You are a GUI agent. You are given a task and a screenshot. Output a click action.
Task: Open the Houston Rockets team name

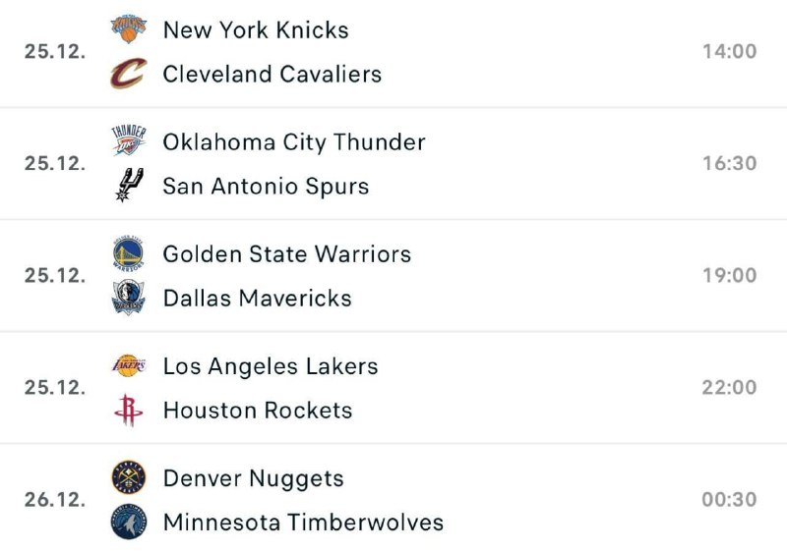(258, 410)
